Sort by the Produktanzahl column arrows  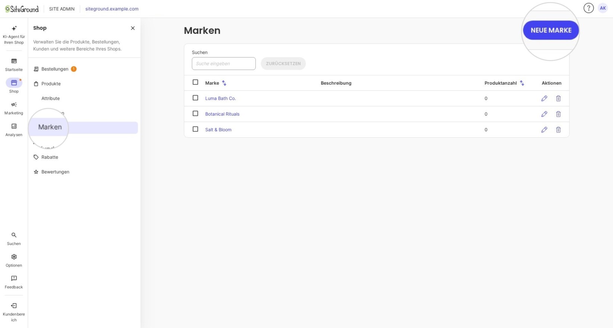pyautogui.click(x=522, y=83)
